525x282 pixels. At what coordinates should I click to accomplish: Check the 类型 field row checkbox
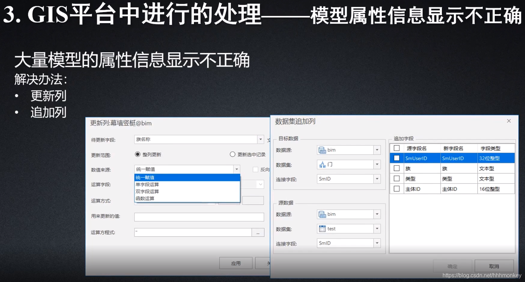397,178
